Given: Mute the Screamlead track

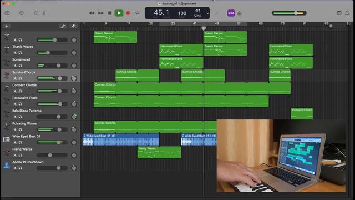Looking at the screenshot, I should point(15,66).
